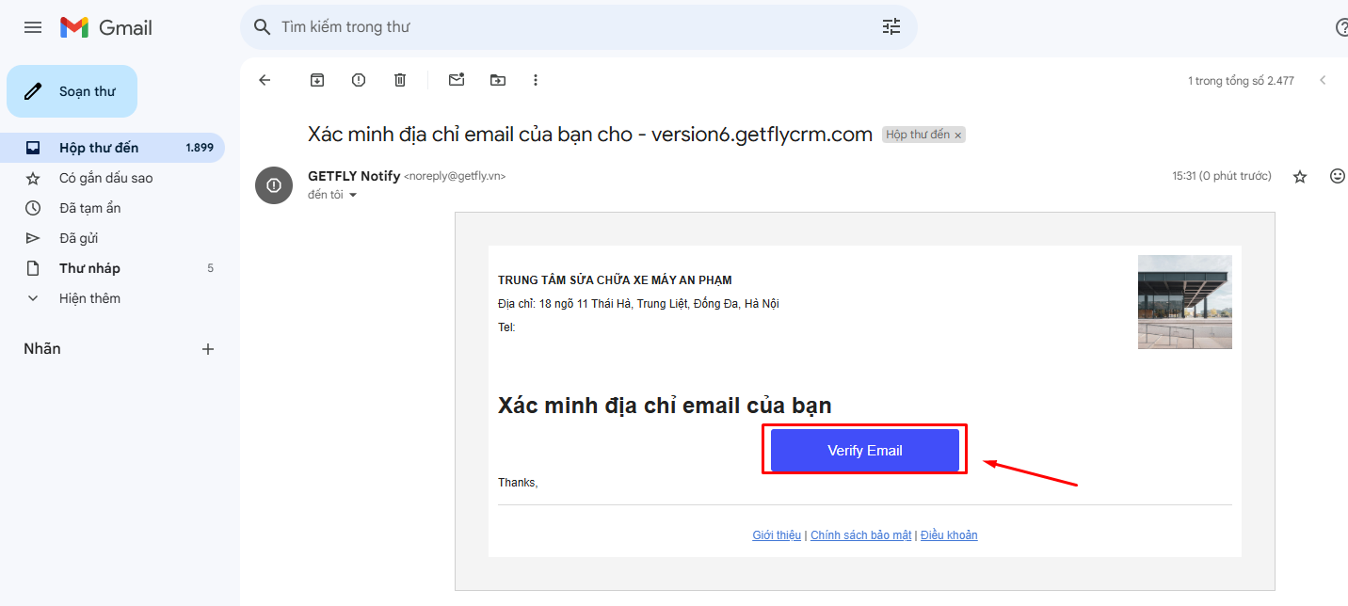1348x606 pixels.
Task: Click the 'Tìm kiếm trong thư' search field
Action: [565, 27]
